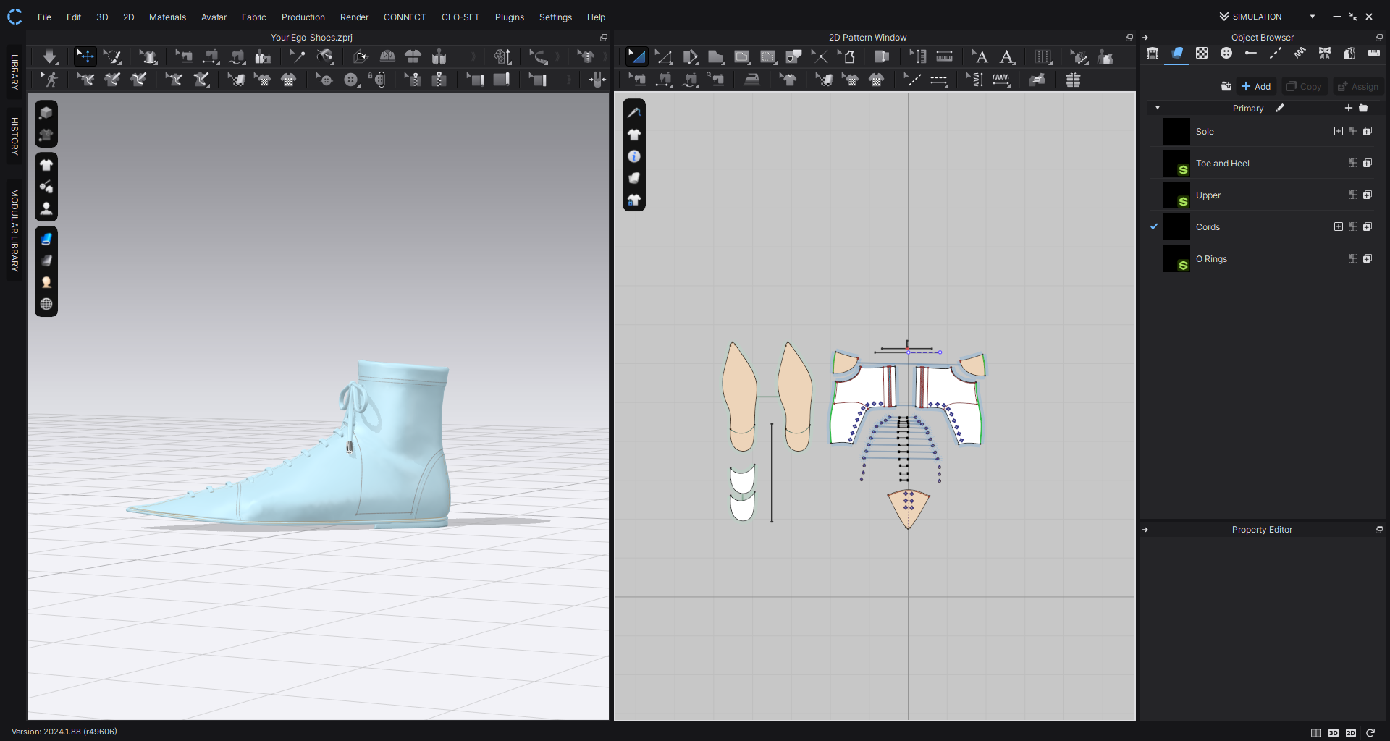Open the Topstitch tab in Object Browser
The image size is (1390, 741).
pos(1276,54)
